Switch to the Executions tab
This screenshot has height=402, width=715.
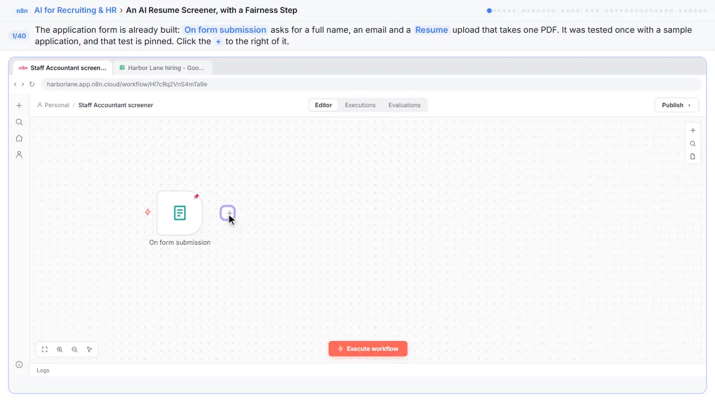point(360,105)
